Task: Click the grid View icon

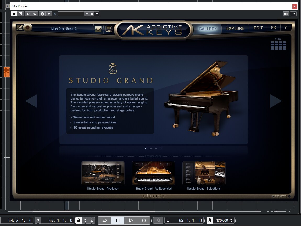Action: click(x=278, y=46)
